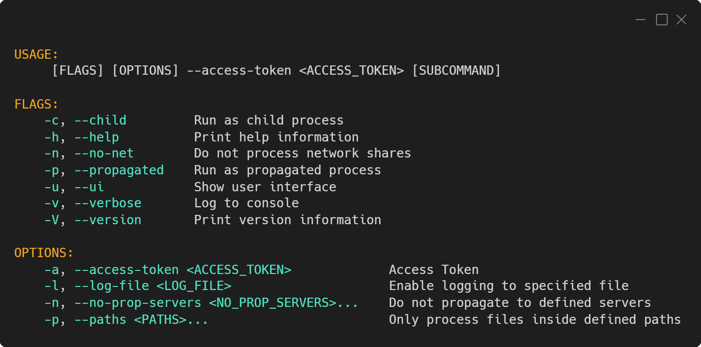Click the minimize window icon

(x=641, y=20)
